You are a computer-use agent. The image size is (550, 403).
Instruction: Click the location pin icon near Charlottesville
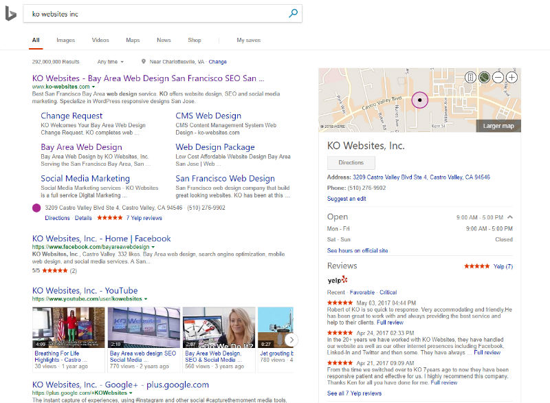point(143,61)
